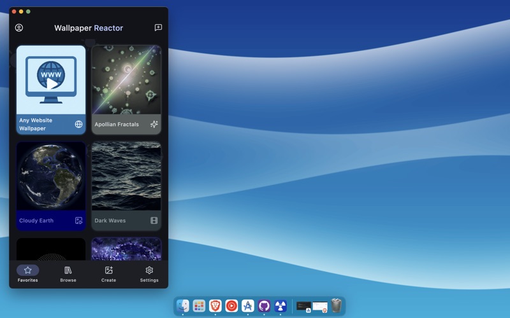Open the compass A app in dock

point(248,306)
